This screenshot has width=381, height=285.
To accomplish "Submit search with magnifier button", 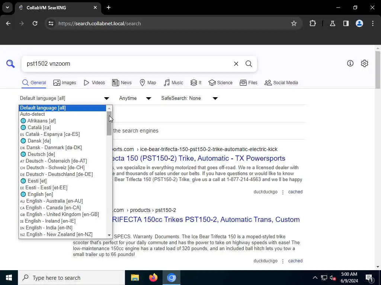I will [x=249, y=64].
